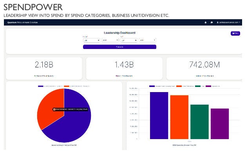Open the To year dropdown
246x154 pixels.
point(147,40)
